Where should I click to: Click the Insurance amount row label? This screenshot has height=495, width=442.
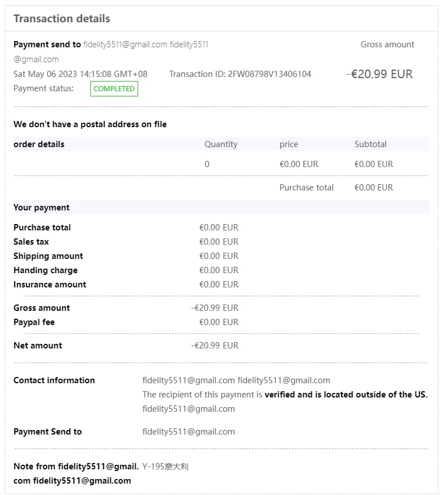[x=50, y=285]
